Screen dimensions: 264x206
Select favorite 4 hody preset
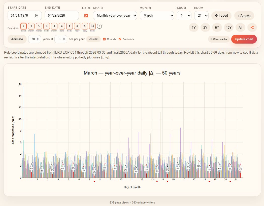46,26
